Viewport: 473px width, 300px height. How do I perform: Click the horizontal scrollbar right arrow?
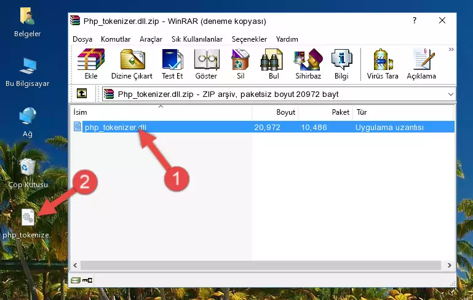tap(450, 266)
